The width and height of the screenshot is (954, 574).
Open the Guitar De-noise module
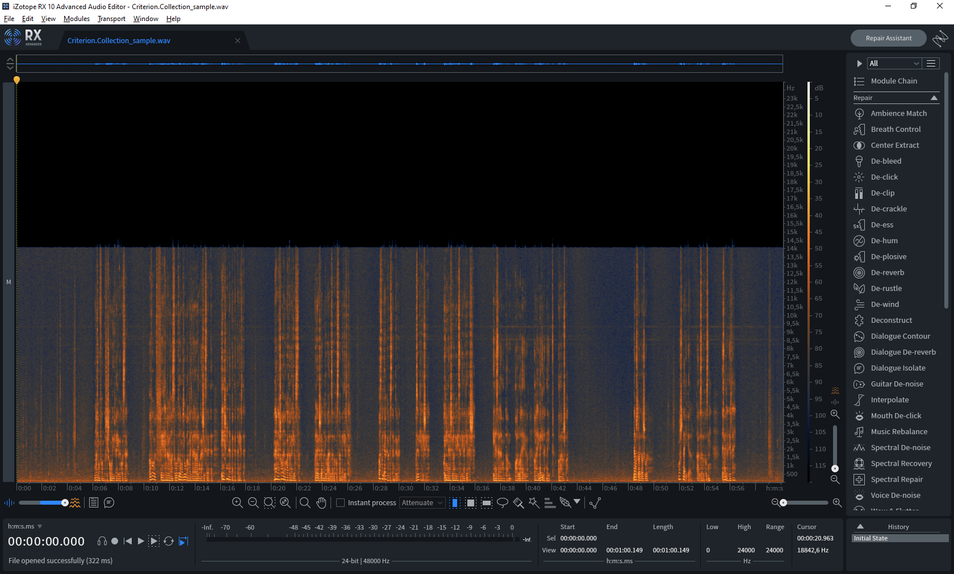(x=897, y=384)
